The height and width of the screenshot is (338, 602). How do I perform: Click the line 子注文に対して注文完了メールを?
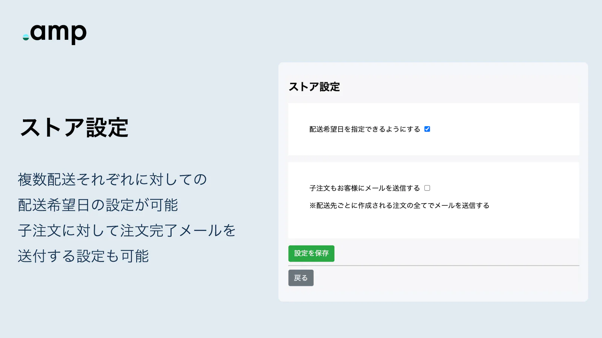tap(127, 231)
